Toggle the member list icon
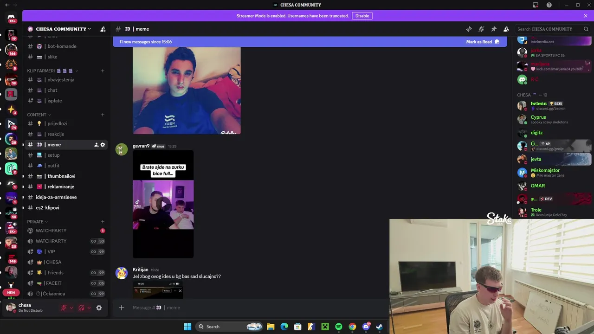This screenshot has height=334, width=594. pyautogui.click(x=506, y=29)
